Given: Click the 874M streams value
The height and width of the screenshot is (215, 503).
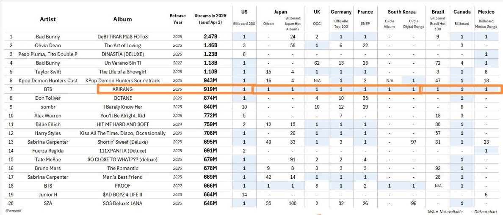Looking at the screenshot, I should pos(210,98).
